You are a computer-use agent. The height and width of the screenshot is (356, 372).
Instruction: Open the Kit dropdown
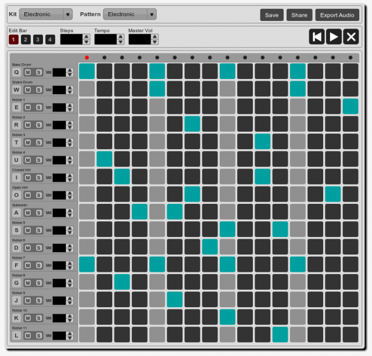[46, 14]
